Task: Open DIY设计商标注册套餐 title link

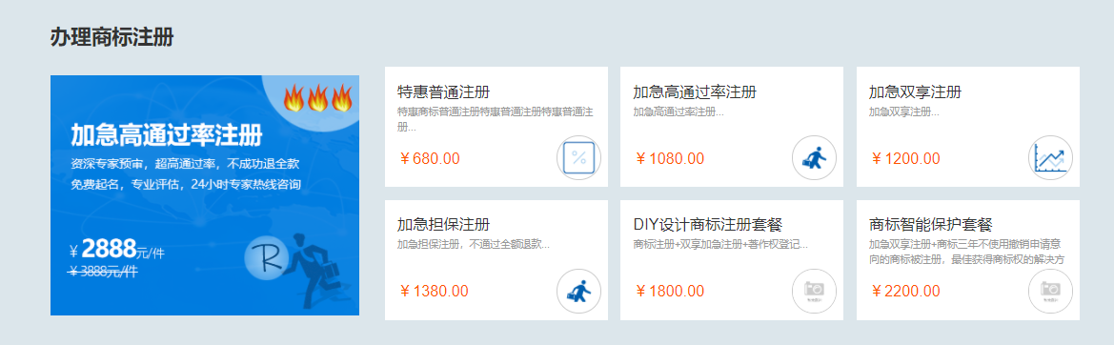Action: point(708,226)
